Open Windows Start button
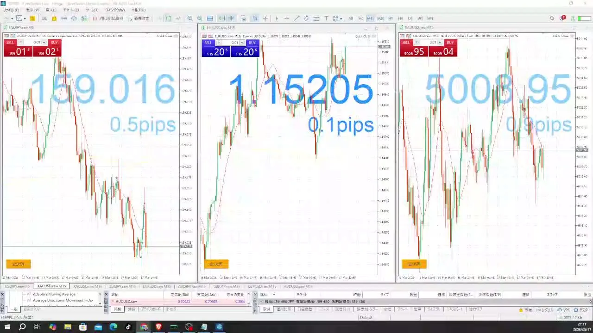 [7, 327]
